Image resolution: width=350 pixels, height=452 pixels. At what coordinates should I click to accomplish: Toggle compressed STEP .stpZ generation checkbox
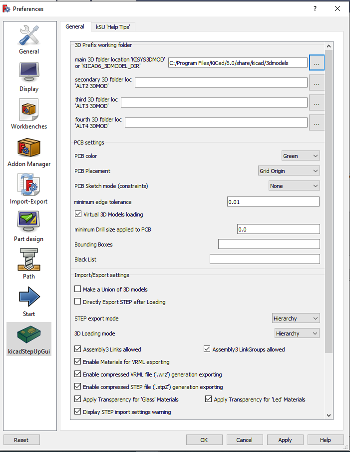78,386
